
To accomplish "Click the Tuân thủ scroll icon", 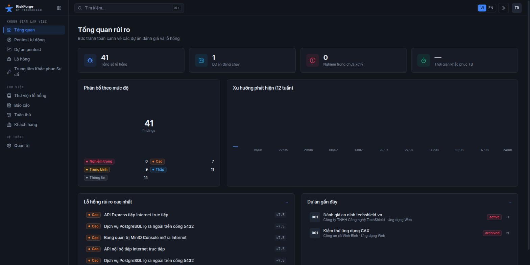I will [9, 115].
